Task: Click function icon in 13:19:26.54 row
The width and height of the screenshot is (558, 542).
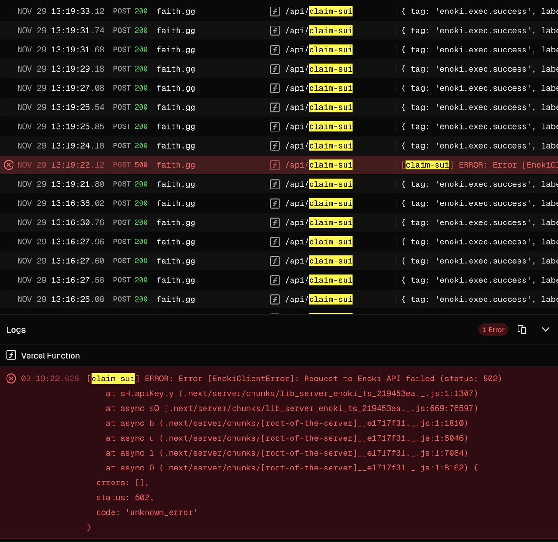Action: (x=275, y=107)
